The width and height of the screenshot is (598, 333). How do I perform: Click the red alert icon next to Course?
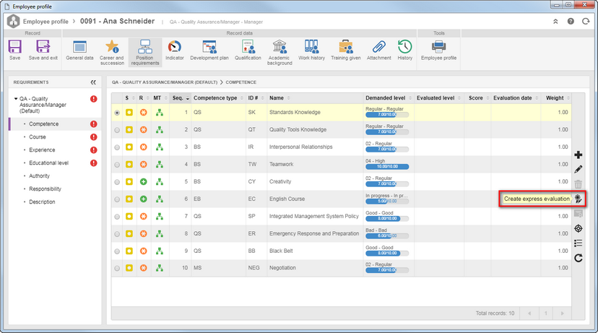click(x=93, y=137)
